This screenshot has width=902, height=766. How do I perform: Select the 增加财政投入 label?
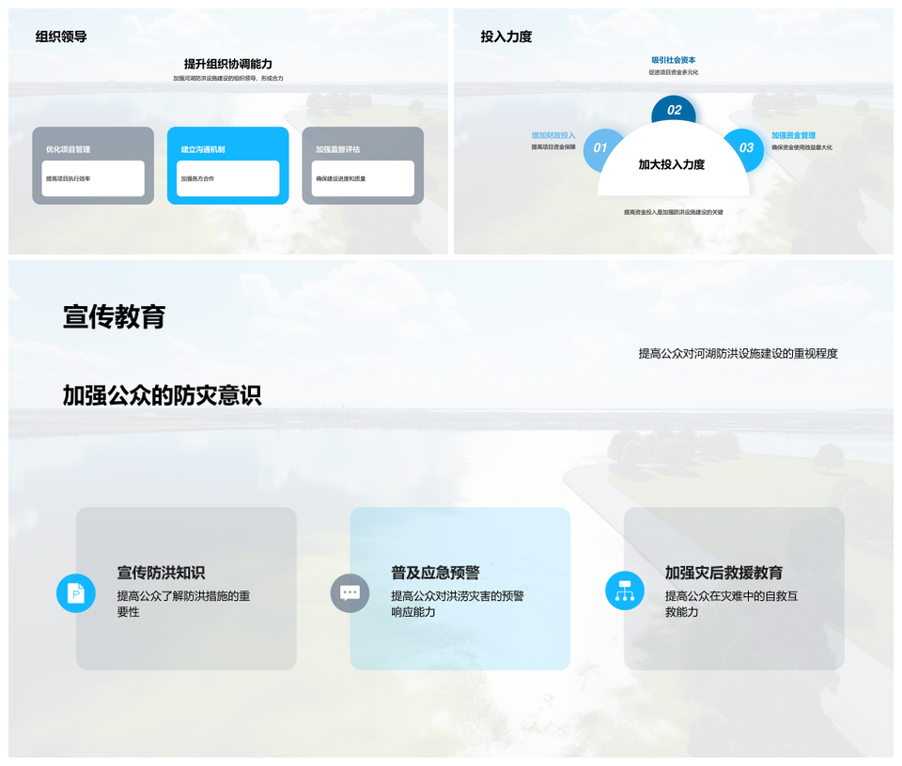pyautogui.click(x=552, y=135)
